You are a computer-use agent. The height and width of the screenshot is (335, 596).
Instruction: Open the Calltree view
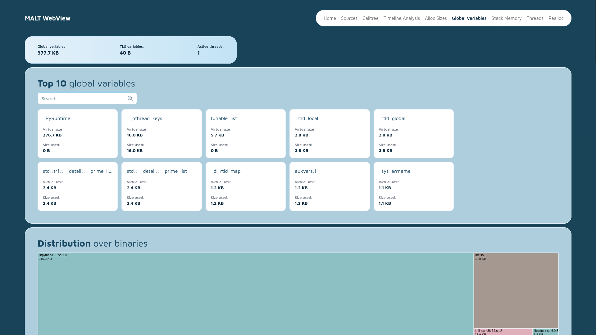(370, 18)
